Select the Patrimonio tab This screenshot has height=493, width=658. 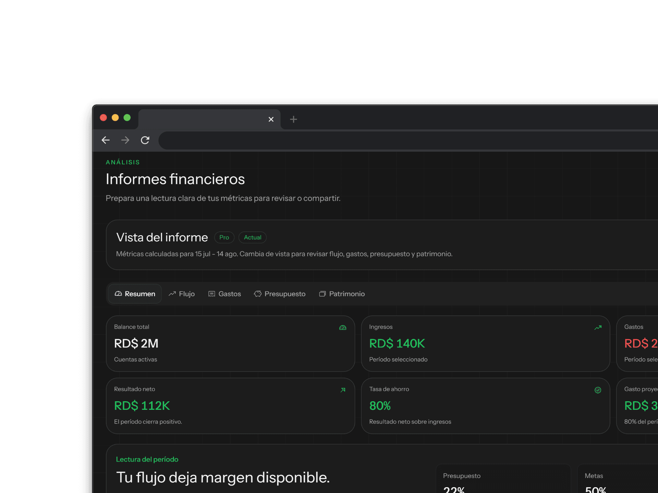click(342, 294)
